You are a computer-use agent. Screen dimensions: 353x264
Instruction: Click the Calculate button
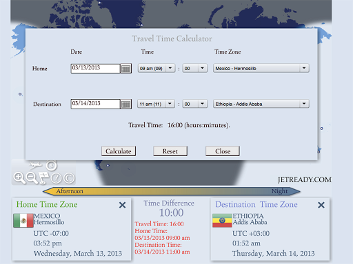(119, 151)
